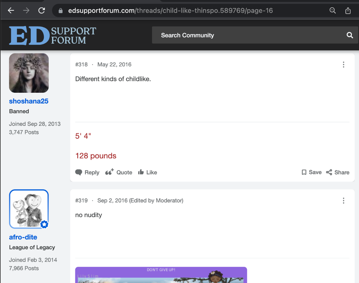Open permalink for post #319
The width and height of the screenshot is (359, 283).
[81, 201]
